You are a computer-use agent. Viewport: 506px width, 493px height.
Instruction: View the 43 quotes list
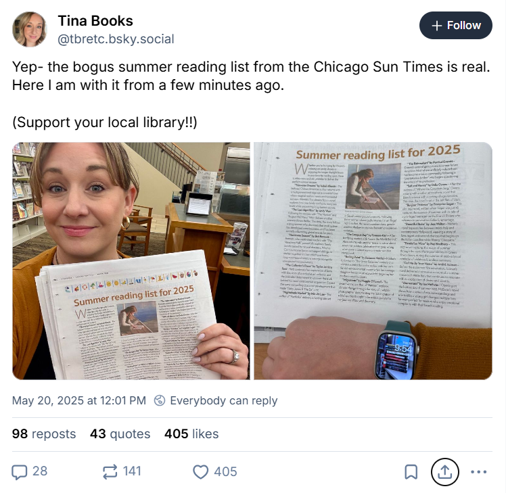click(120, 434)
